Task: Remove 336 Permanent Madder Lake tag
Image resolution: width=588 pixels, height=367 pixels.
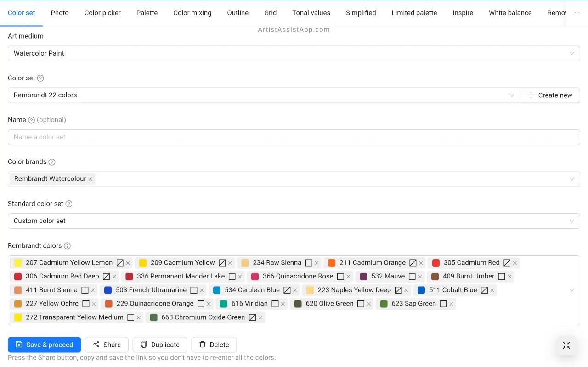Action: 240,277
